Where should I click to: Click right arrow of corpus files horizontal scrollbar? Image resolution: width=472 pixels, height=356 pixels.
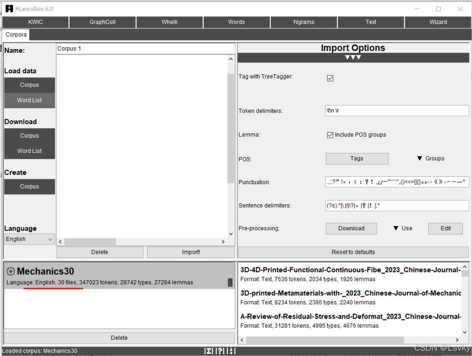point(457,340)
